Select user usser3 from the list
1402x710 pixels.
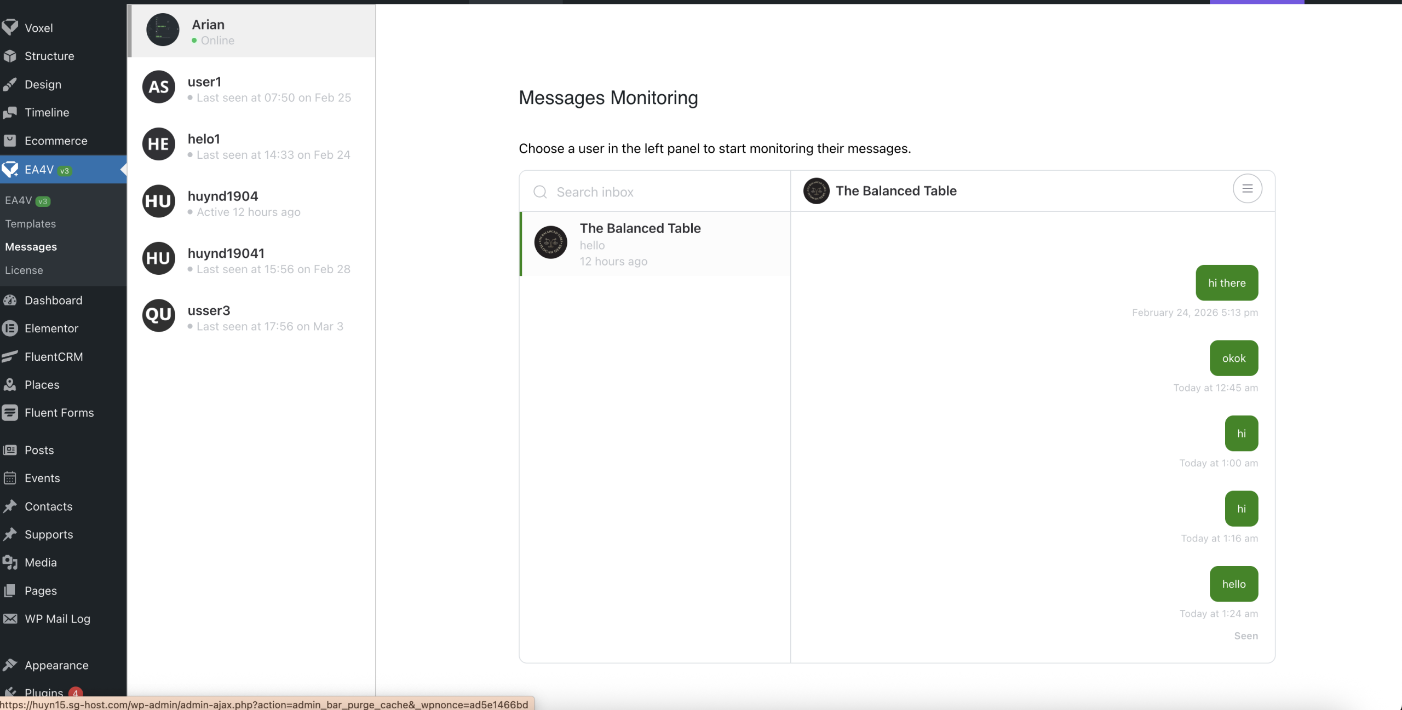209,311
